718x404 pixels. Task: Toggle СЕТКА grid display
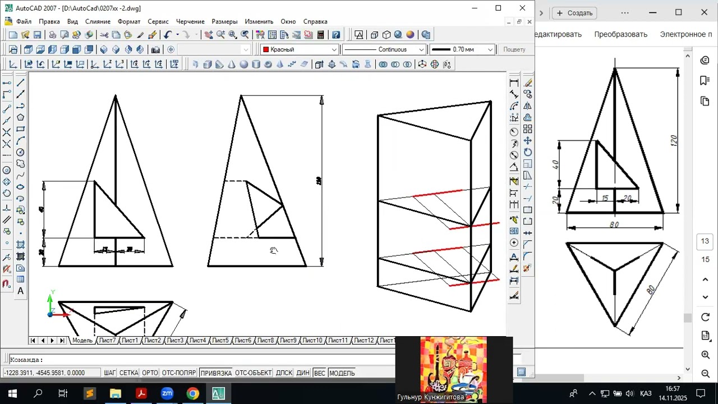[x=128, y=373]
